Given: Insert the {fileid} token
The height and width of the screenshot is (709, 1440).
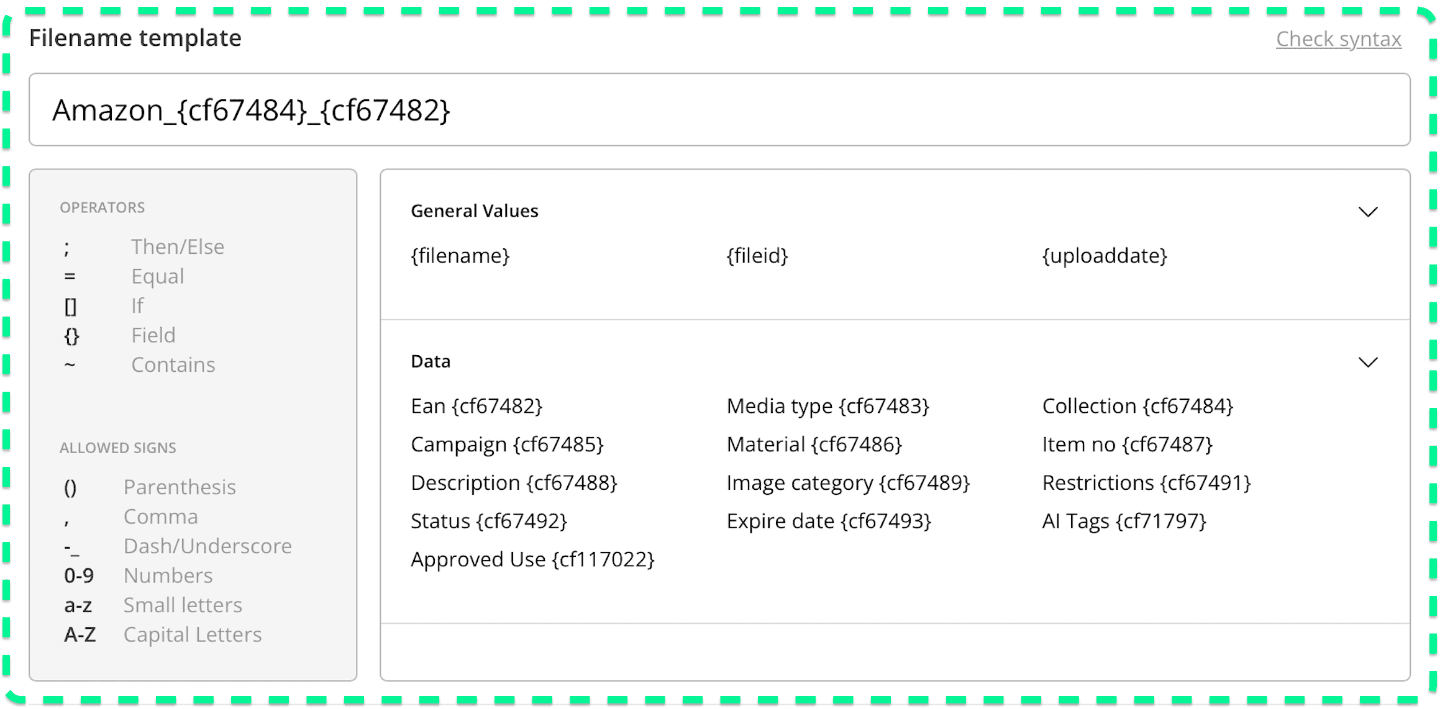Looking at the screenshot, I should coord(757,256).
